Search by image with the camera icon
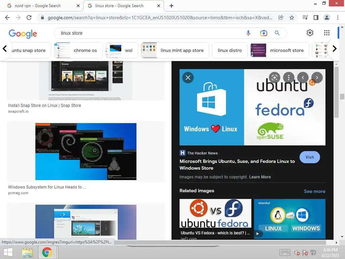345x259 pixels. click(263, 33)
